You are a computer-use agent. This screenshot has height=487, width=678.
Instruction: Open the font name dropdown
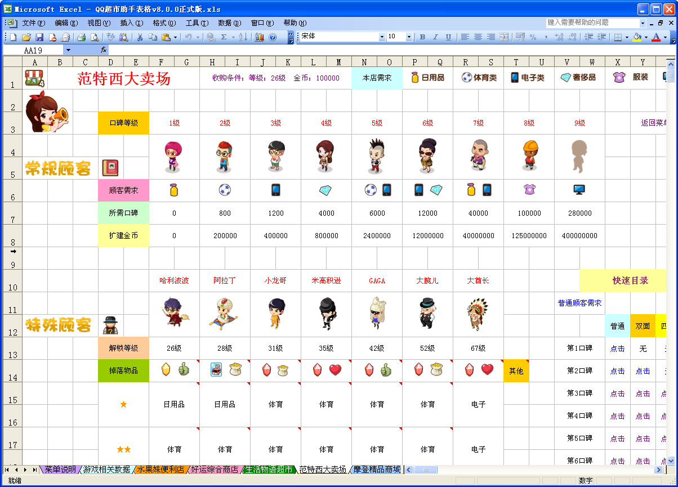pyautogui.click(x=382, y=37)
